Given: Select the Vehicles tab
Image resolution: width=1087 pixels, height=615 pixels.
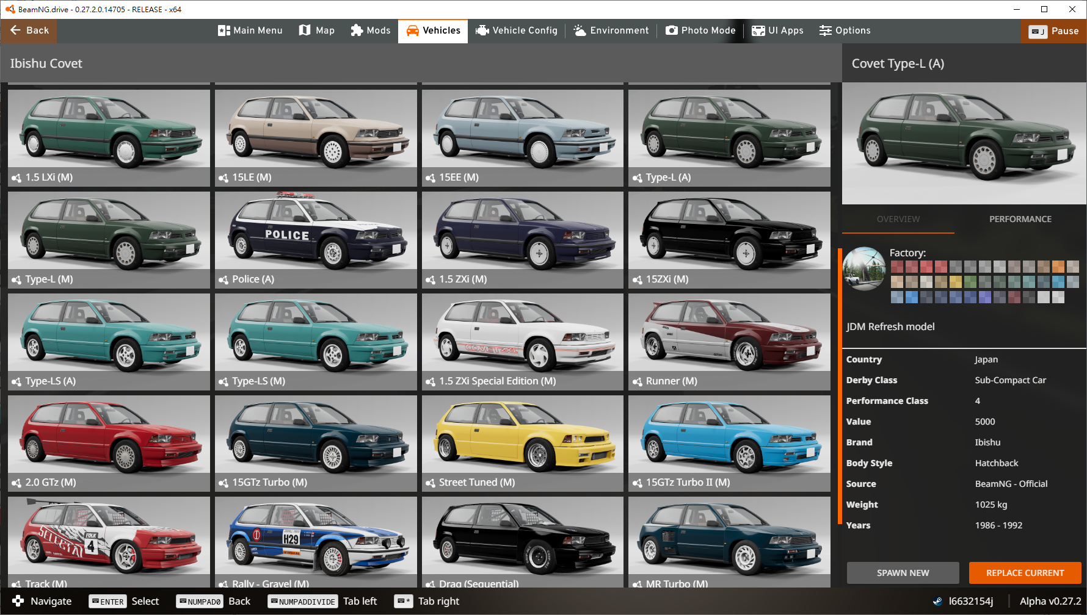Looking at the screenshot, I should (433, 31).
